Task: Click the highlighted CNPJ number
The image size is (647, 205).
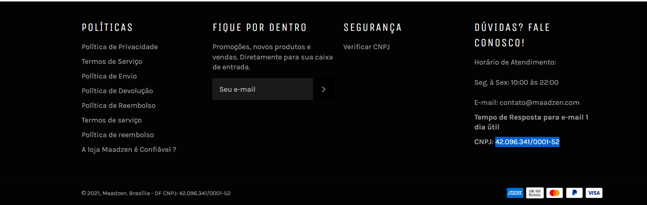Action: (x=527, y=142)
